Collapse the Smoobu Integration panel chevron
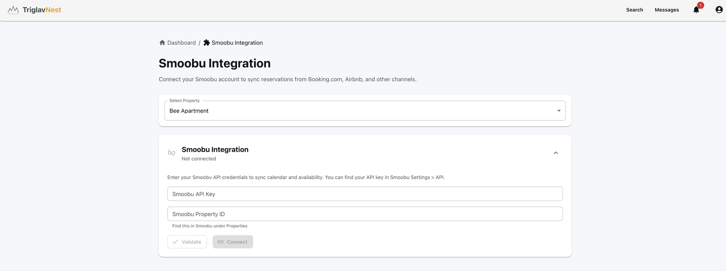Viewport: 726px width, 271px height. (556, 153)
